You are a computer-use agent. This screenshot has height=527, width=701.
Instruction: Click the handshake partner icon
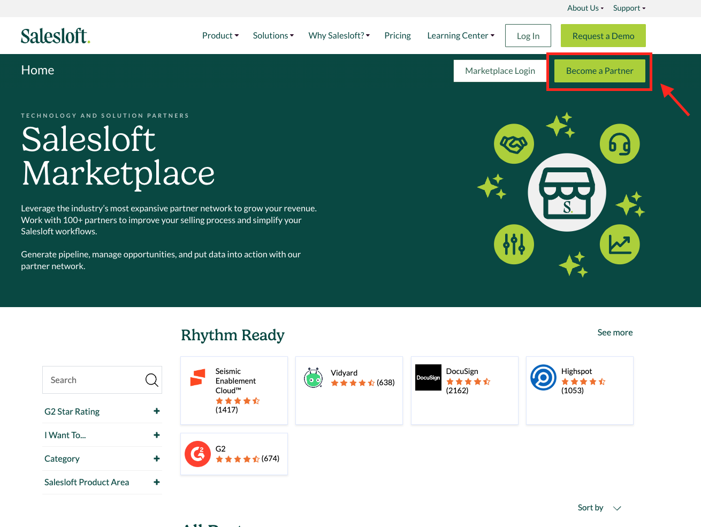(x=514, y=144)
